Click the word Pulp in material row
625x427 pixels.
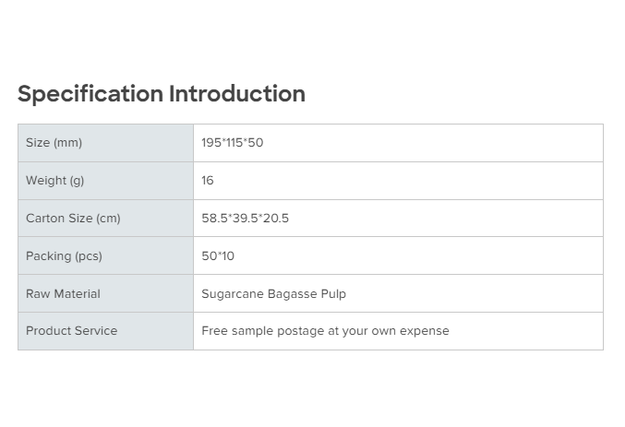[333, 294]
